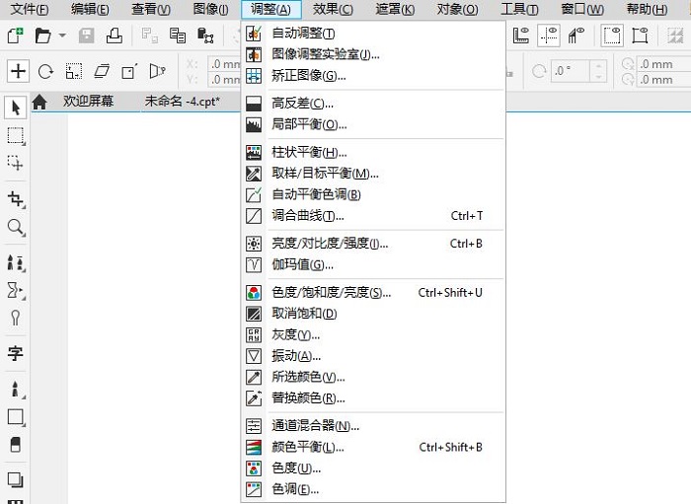Viewport: 691px width, 504px height.
Task: Open the 查看(V) menu
Action: tap(151, 9)
